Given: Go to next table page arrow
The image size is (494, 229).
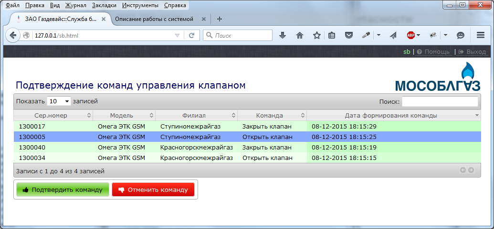Looking at the screenshot, I should point(471,170).
